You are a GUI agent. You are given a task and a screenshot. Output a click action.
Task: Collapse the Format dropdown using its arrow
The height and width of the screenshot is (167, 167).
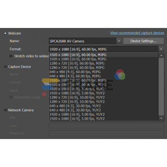(161, 49)
